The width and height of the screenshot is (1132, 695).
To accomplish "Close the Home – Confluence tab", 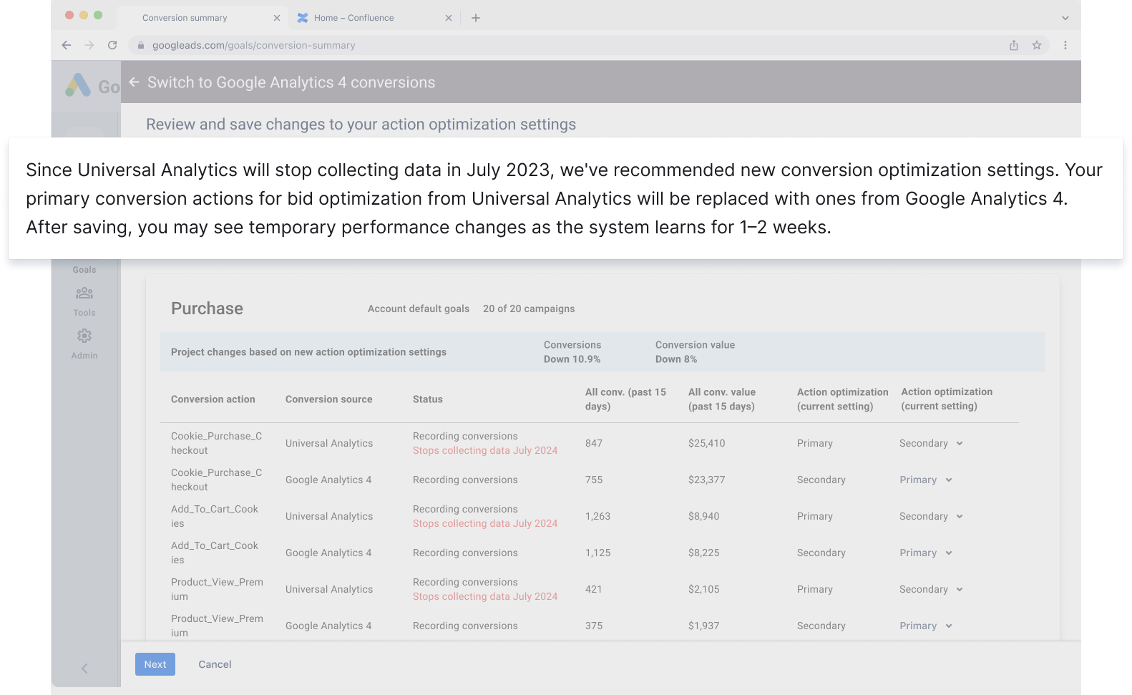I will (x=449, y=18).
